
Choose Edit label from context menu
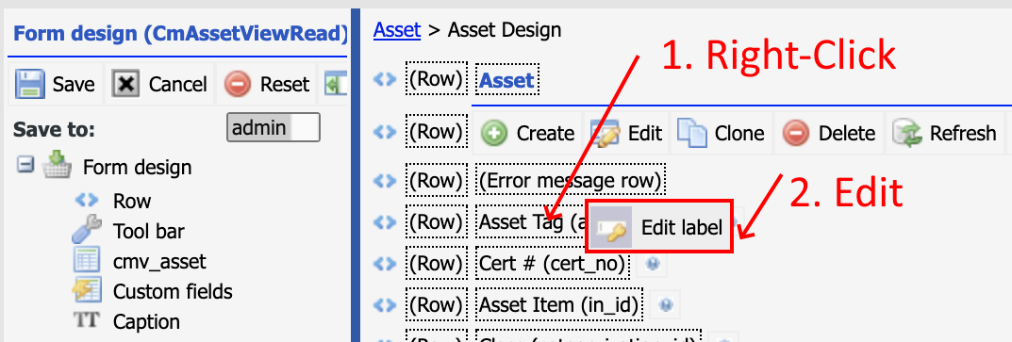659,226
